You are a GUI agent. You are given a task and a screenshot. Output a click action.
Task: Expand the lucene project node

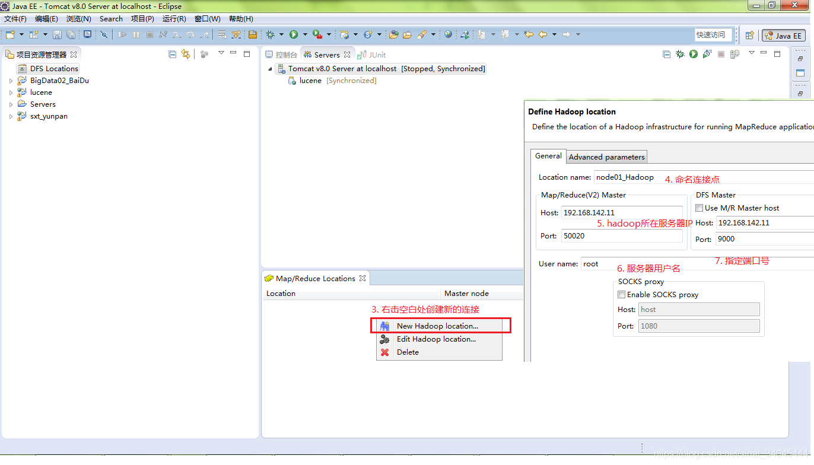coord(11,93)
